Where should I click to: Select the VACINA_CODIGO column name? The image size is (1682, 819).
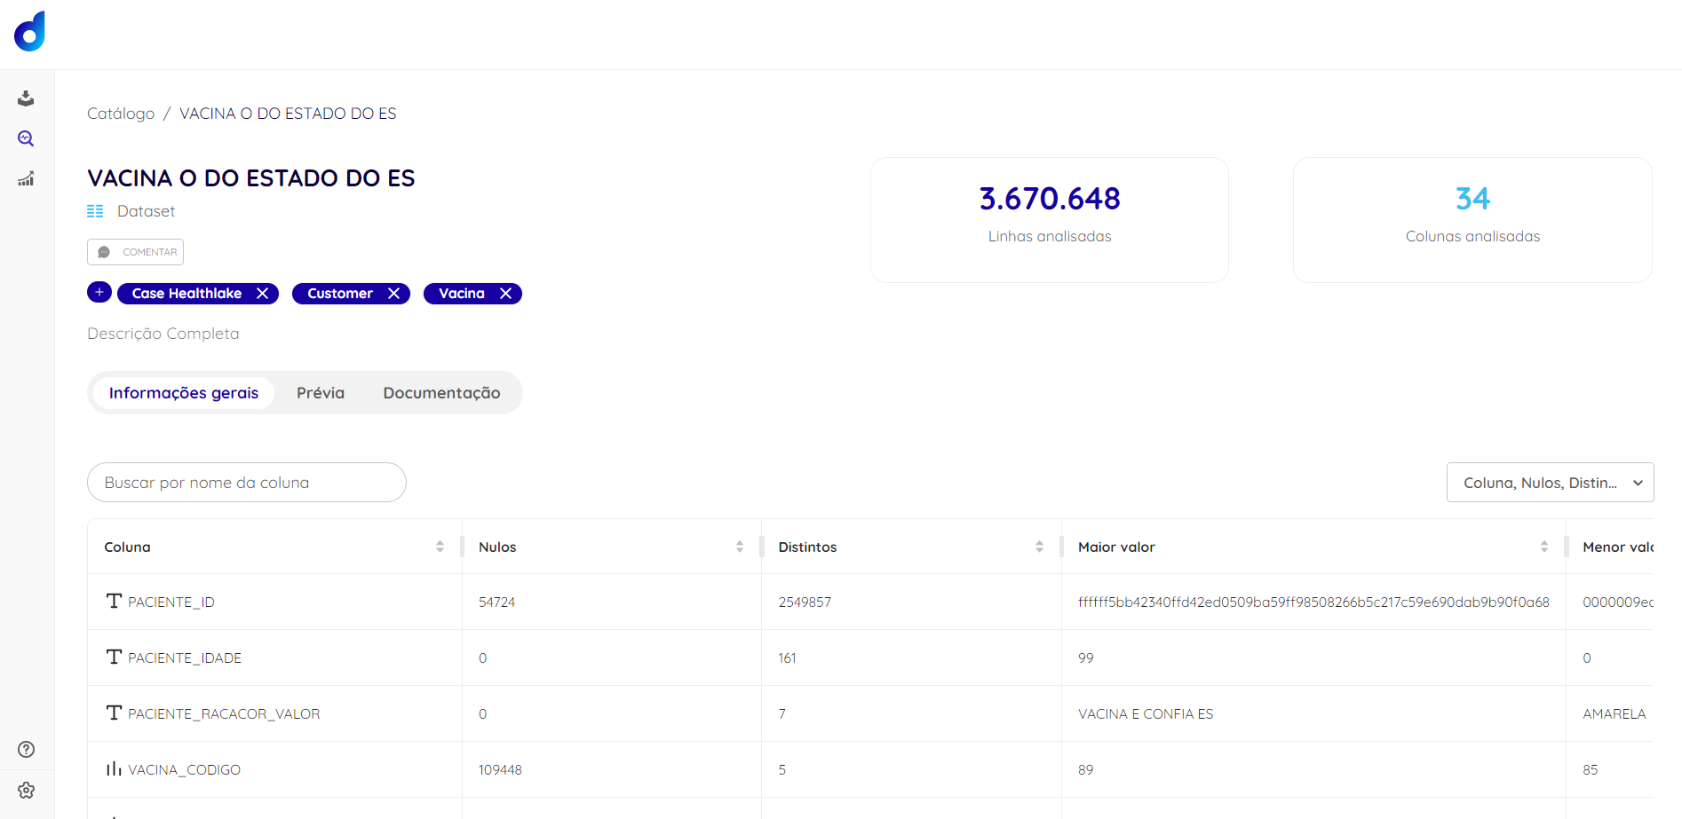point(184,769)
